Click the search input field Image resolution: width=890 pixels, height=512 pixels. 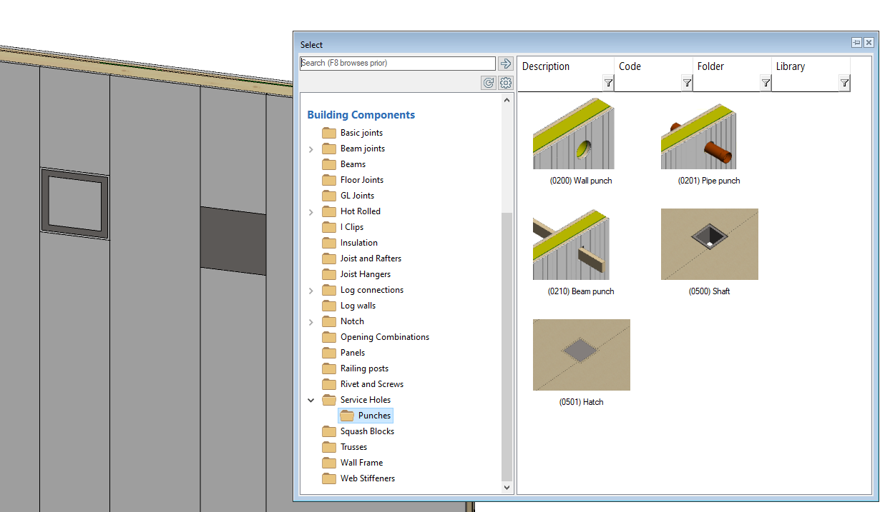(x=397, y=64)
